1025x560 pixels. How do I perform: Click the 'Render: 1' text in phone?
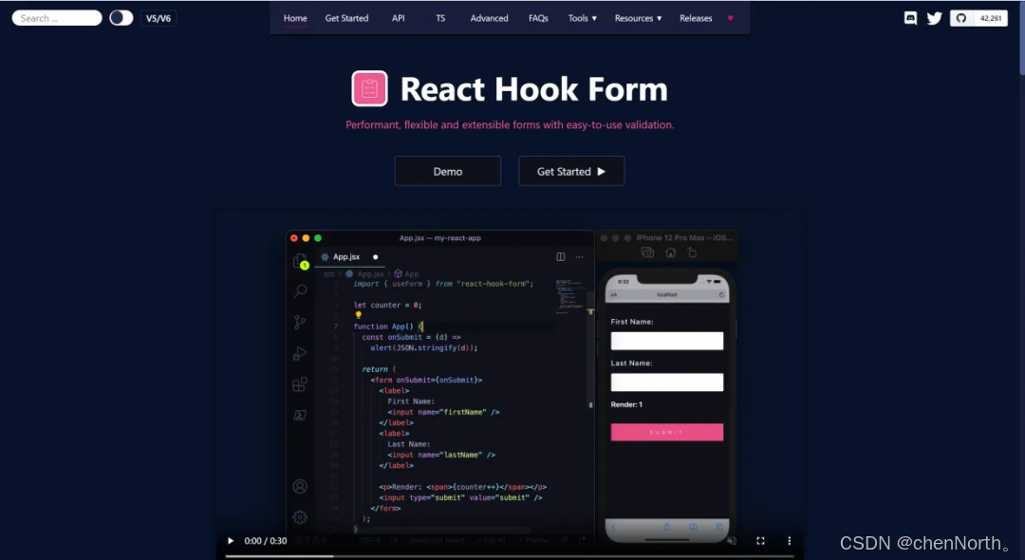(626, 404)
